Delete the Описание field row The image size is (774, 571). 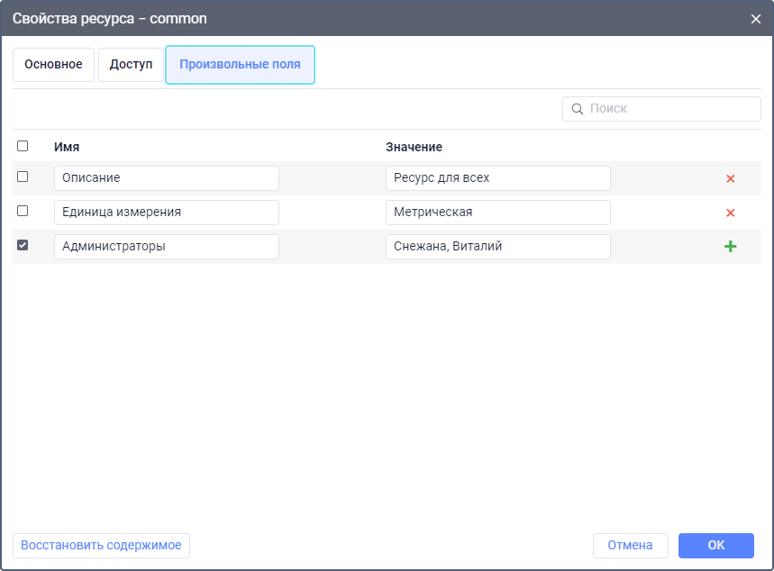tap(731, 178)
